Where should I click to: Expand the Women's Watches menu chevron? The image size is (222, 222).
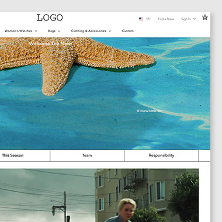pos(36,31)
